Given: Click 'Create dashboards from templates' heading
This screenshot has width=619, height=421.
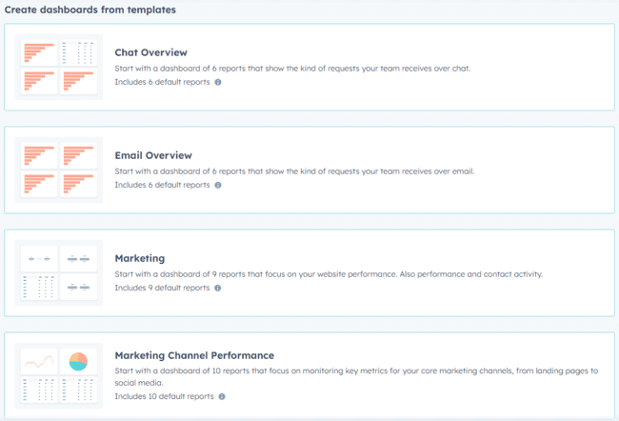Looking at the screenshot, I should (90, 10).
